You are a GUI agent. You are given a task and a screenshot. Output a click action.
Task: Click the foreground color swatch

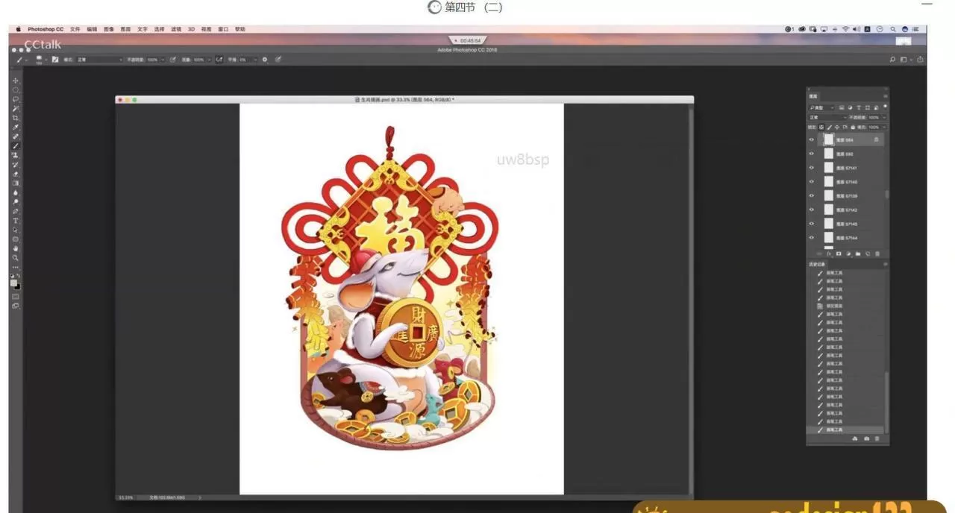[x=14, y=283]
